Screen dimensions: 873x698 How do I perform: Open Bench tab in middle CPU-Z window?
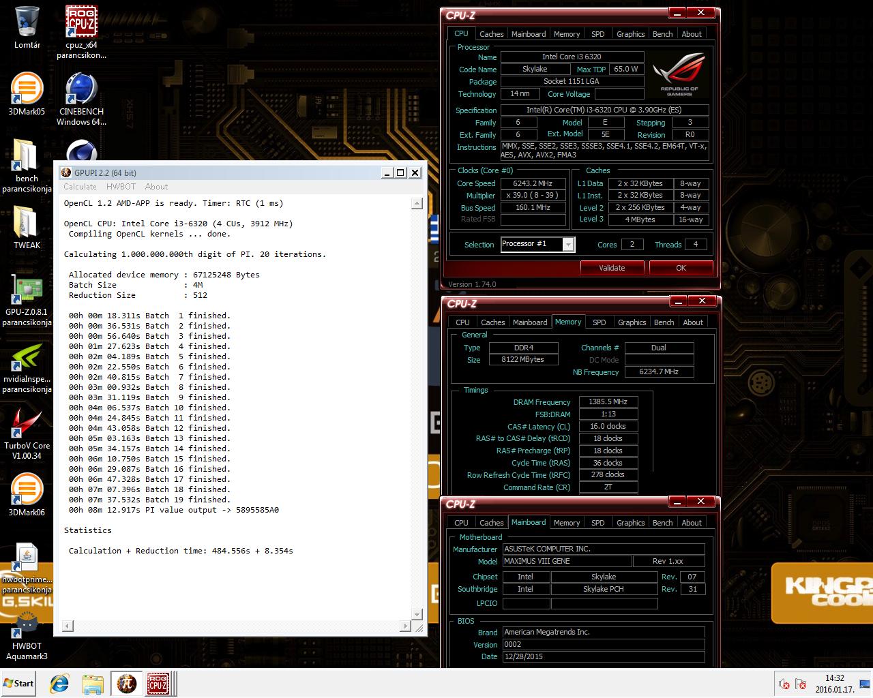[664, 322]
